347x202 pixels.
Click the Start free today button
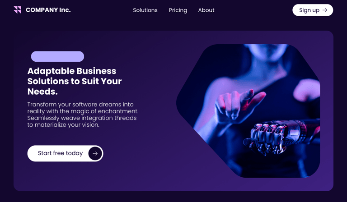point(65,153)
